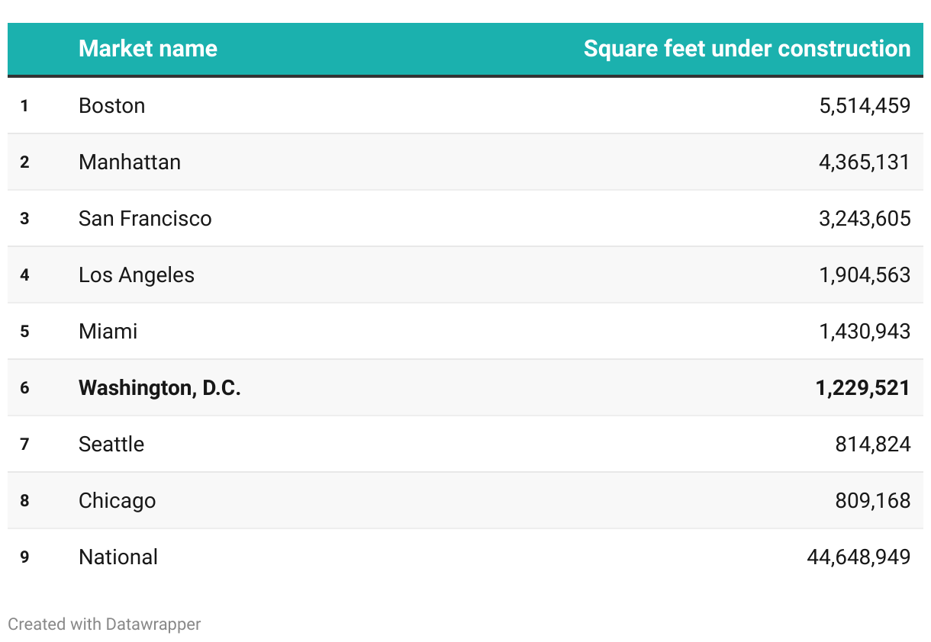This screenshot has width=931, height=642.
Task: Click the Market name column header
Action: point(147,49)
